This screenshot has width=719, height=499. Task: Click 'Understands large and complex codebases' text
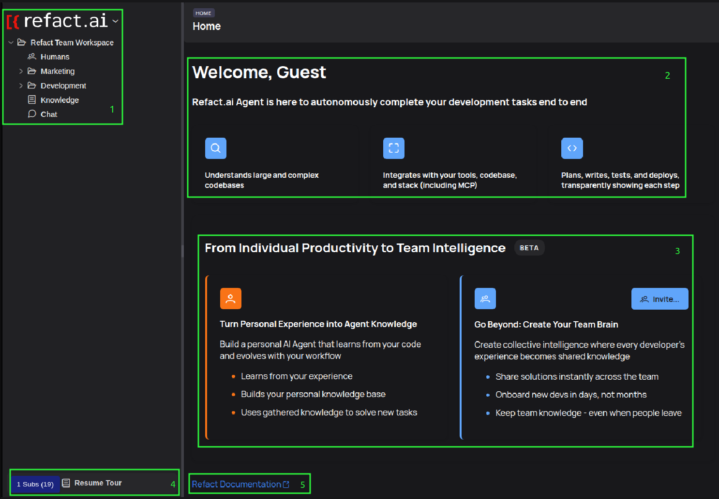pyautogui.click(x=262, y=180)
